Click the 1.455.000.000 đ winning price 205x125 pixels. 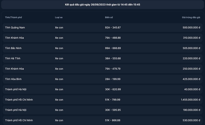pos(190,100)
